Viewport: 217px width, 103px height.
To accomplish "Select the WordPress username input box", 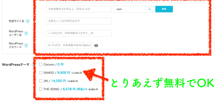I will click(79, 33).
